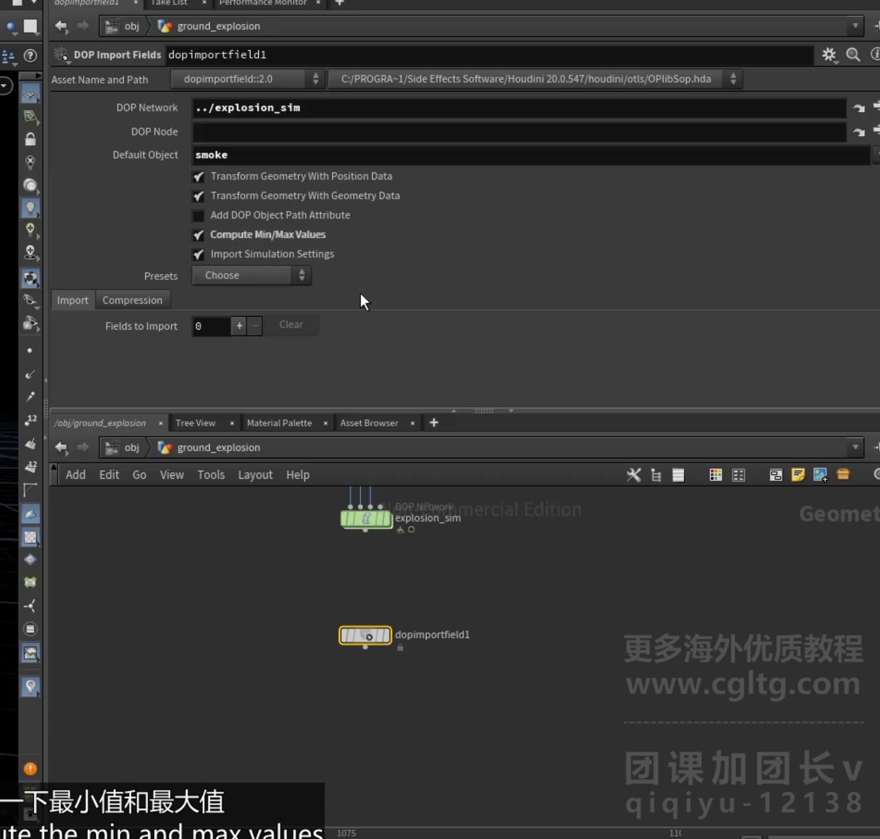The width and height of the screenshot is (880, 839).
Task: Click the Clear fields button
Action: pyautogui.click(x=291, y=325)
